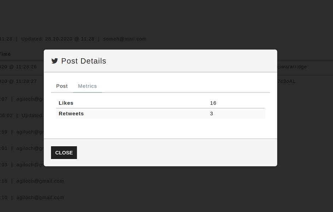Click the Updated 28.10.2020 timestamp text

coord(58,39)
